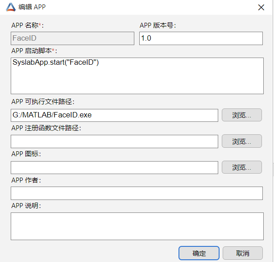Viewport: 274px width, 262px height.
Task: Click the APP 说明 description text area
Action: click(137, 226)
